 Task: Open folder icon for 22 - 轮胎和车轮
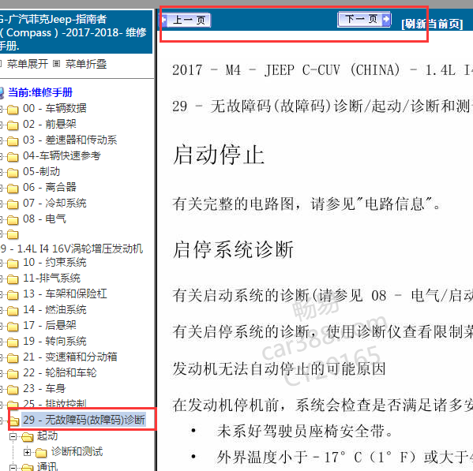point(13,373)
